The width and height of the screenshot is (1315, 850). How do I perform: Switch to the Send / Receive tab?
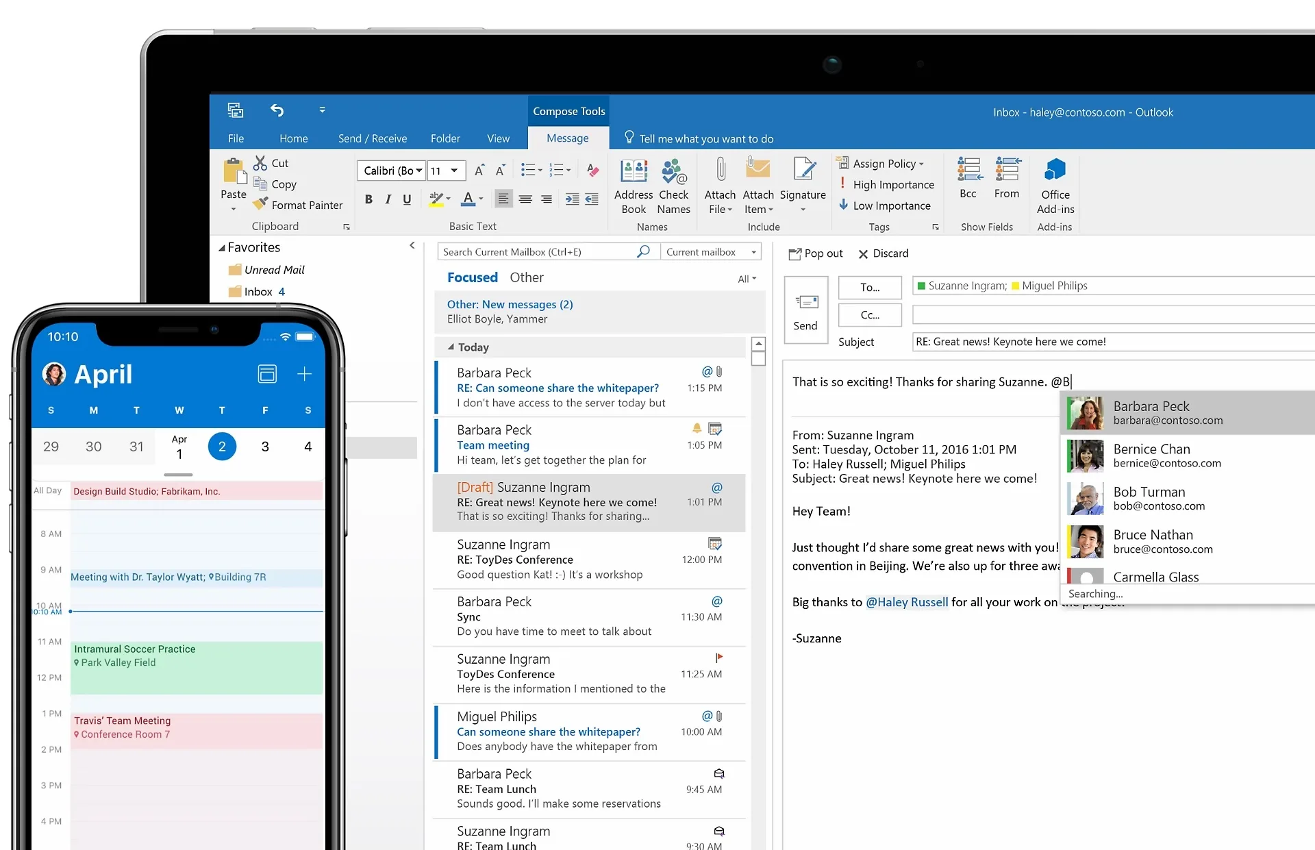coord(373,138)
